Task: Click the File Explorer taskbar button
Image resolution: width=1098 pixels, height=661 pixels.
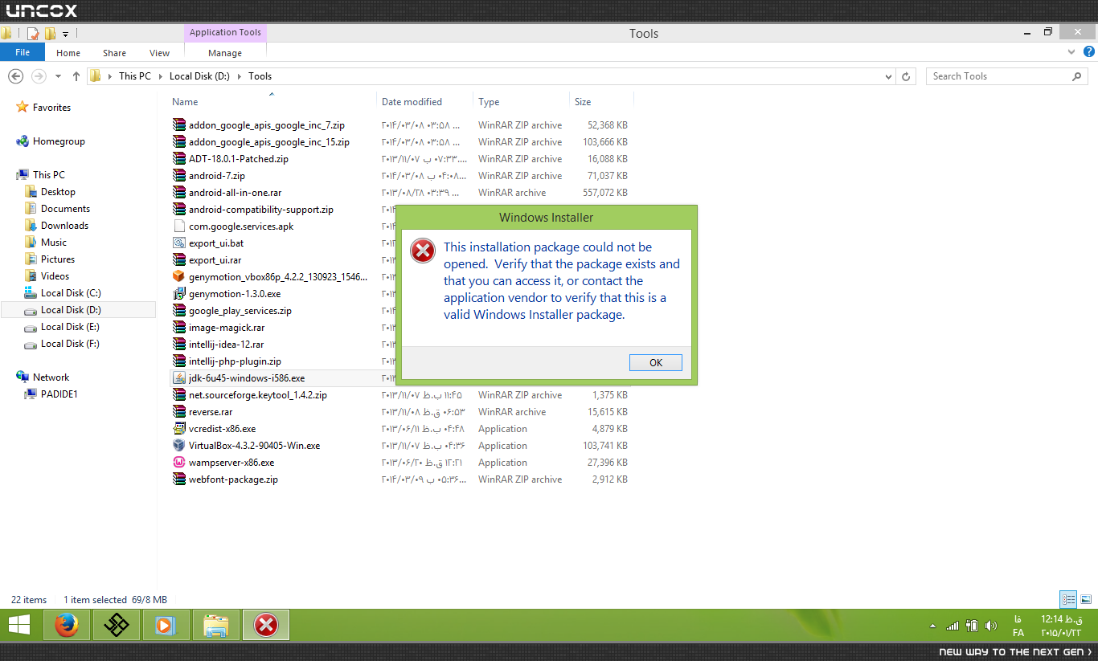Action: tap(216, 625)
